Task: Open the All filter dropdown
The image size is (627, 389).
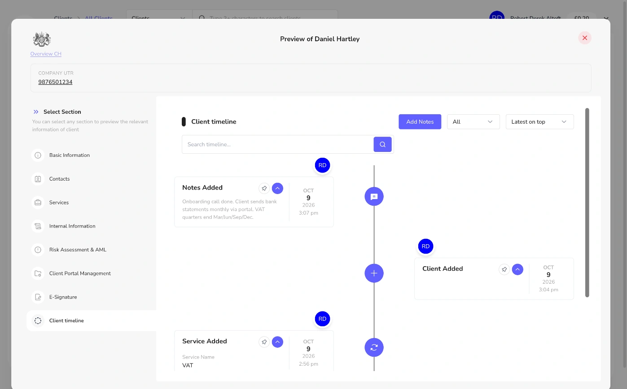Action: coord(474,121)
